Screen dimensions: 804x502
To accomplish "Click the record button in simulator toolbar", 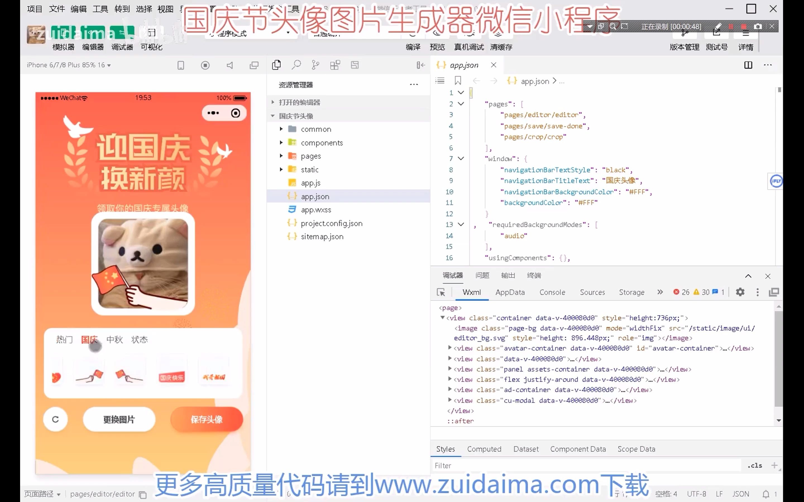I will pos(205,64).
